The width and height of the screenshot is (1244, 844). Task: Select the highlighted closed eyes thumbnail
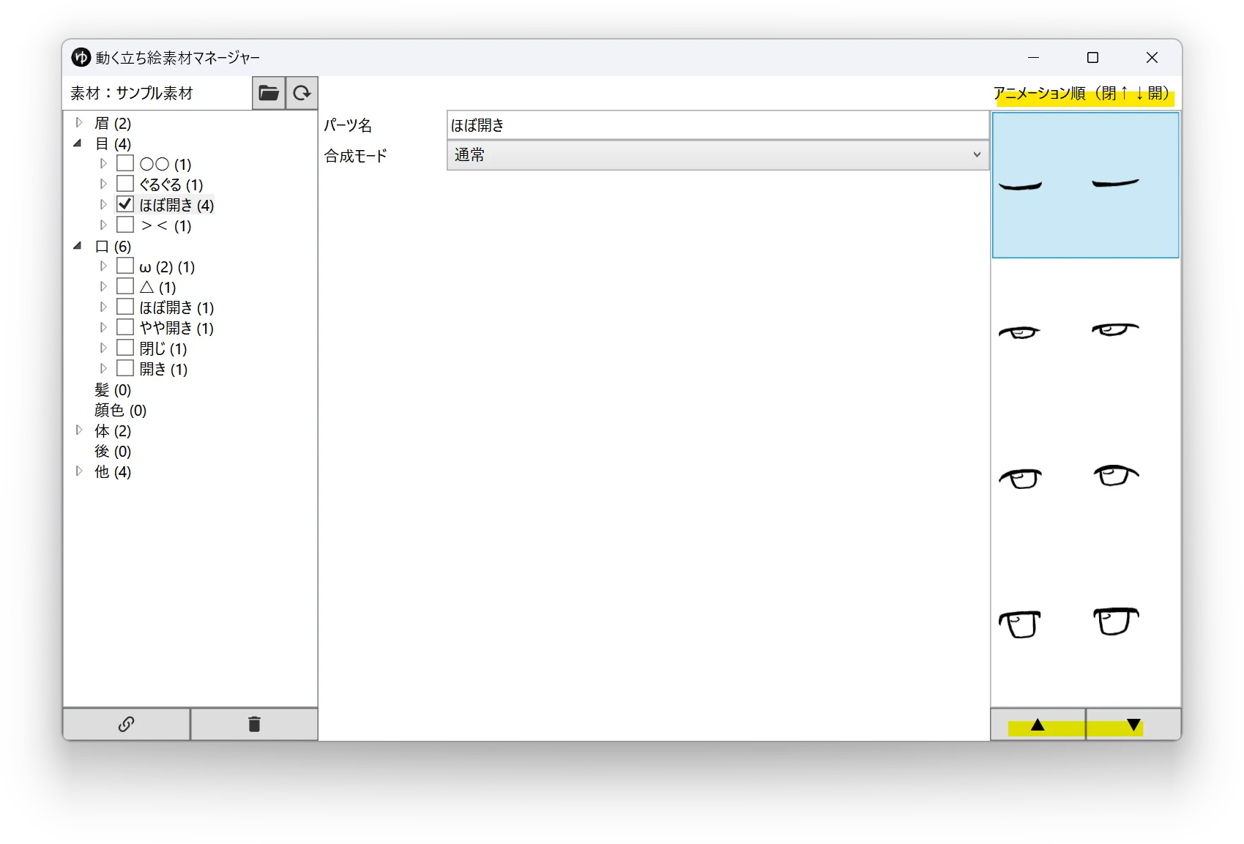pos(1085,185)
